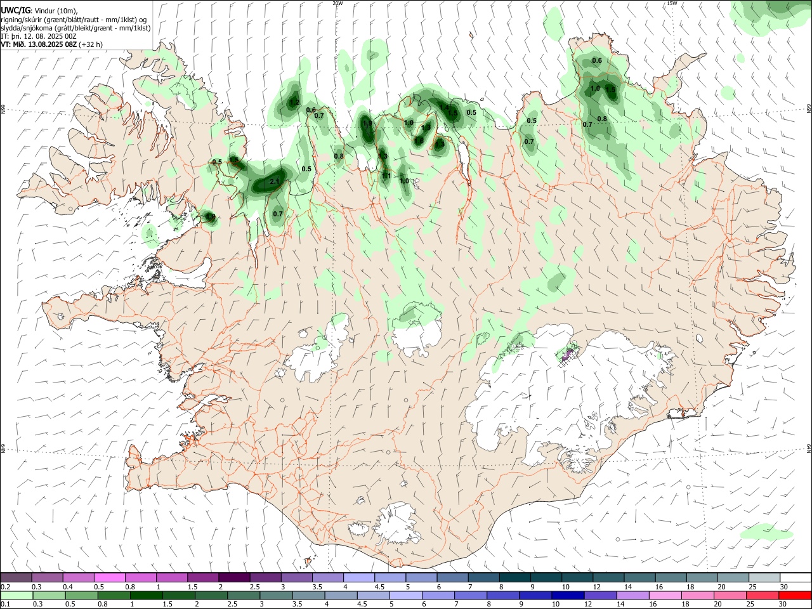812x609 pixels.
Task: Click the rain legend swatch between 8 and 9
Action: (504, 595)
